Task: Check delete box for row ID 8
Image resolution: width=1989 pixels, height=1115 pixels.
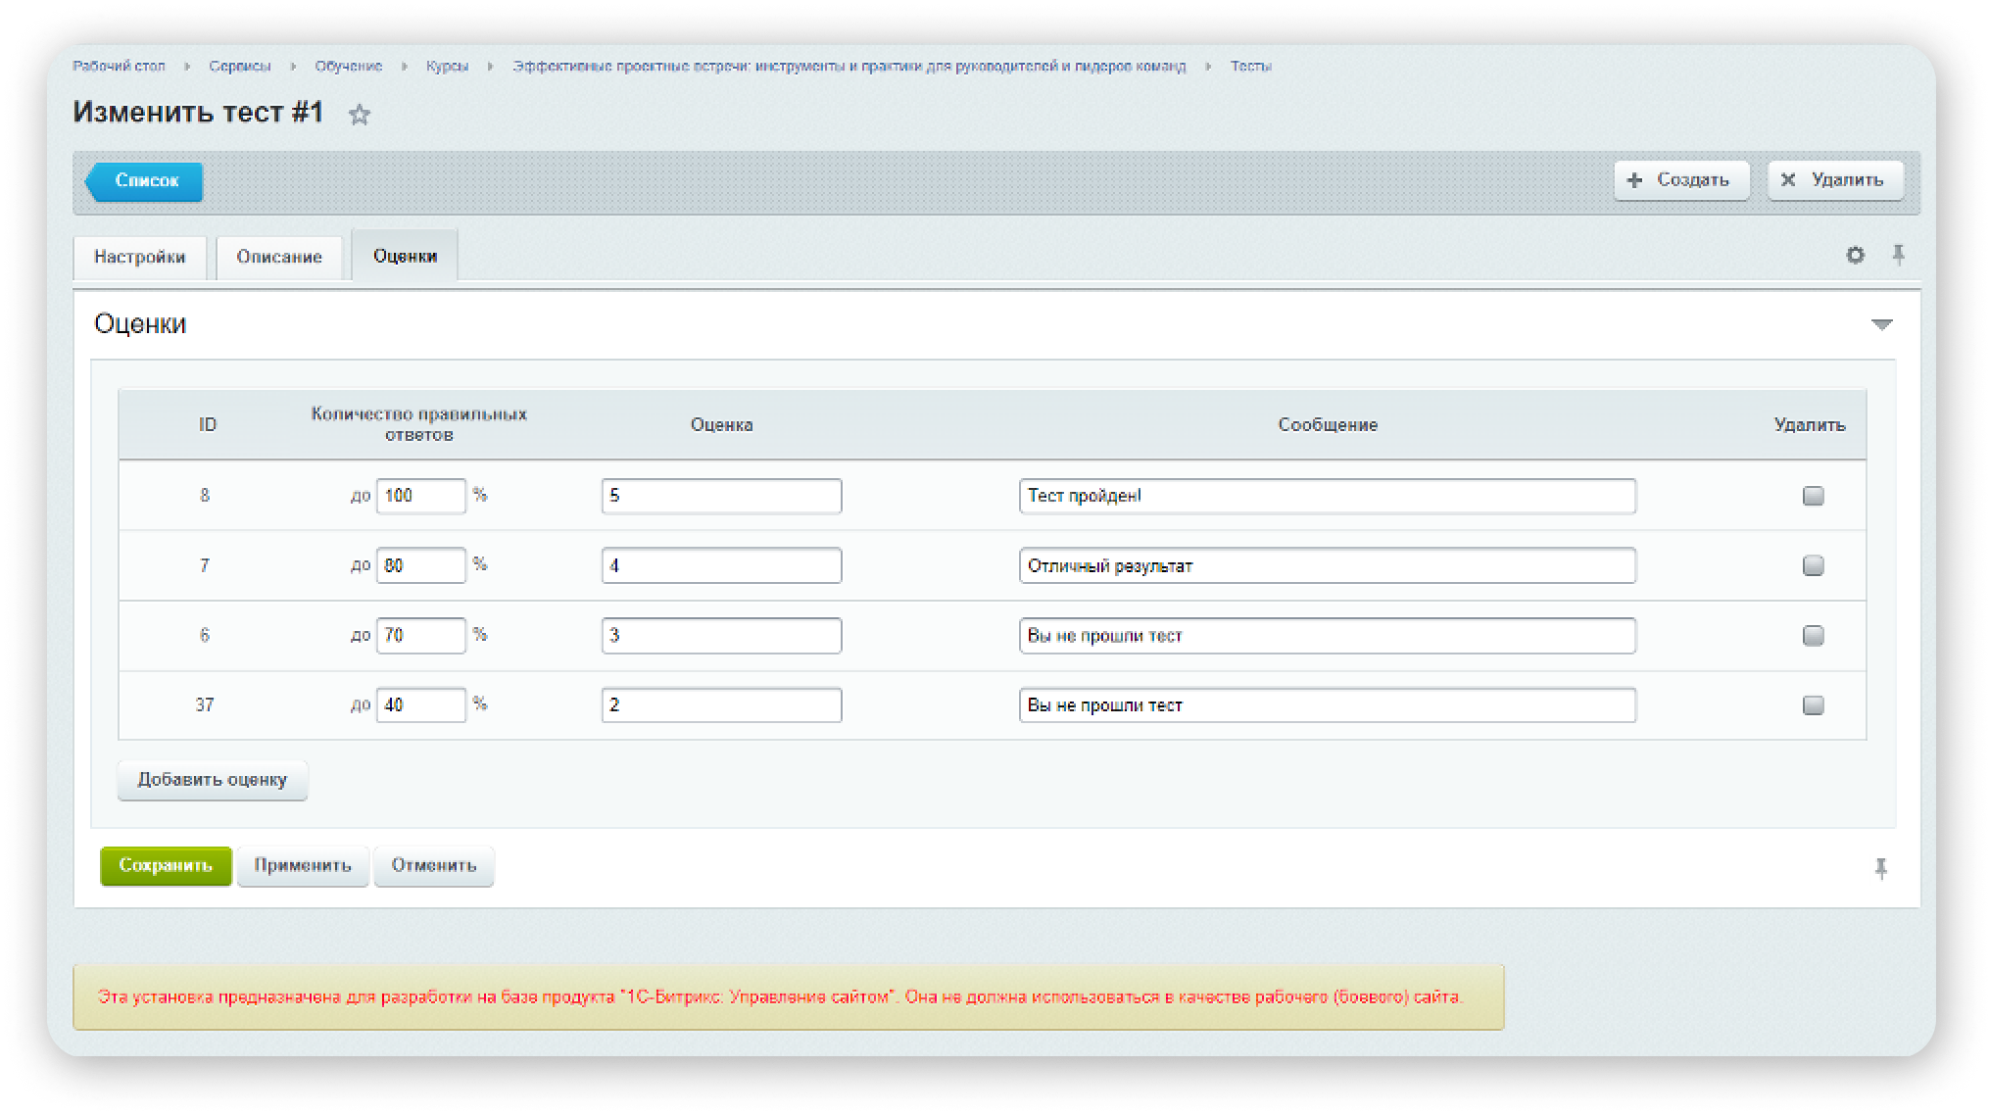Action: click(1813, 496)
